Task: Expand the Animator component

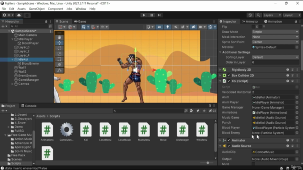Action: pyautogui.click(x=220, y=140)
